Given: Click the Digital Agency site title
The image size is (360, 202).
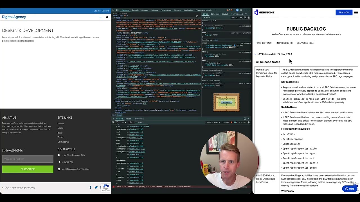Looking at the screenshot, I should [x=14, y=17].
